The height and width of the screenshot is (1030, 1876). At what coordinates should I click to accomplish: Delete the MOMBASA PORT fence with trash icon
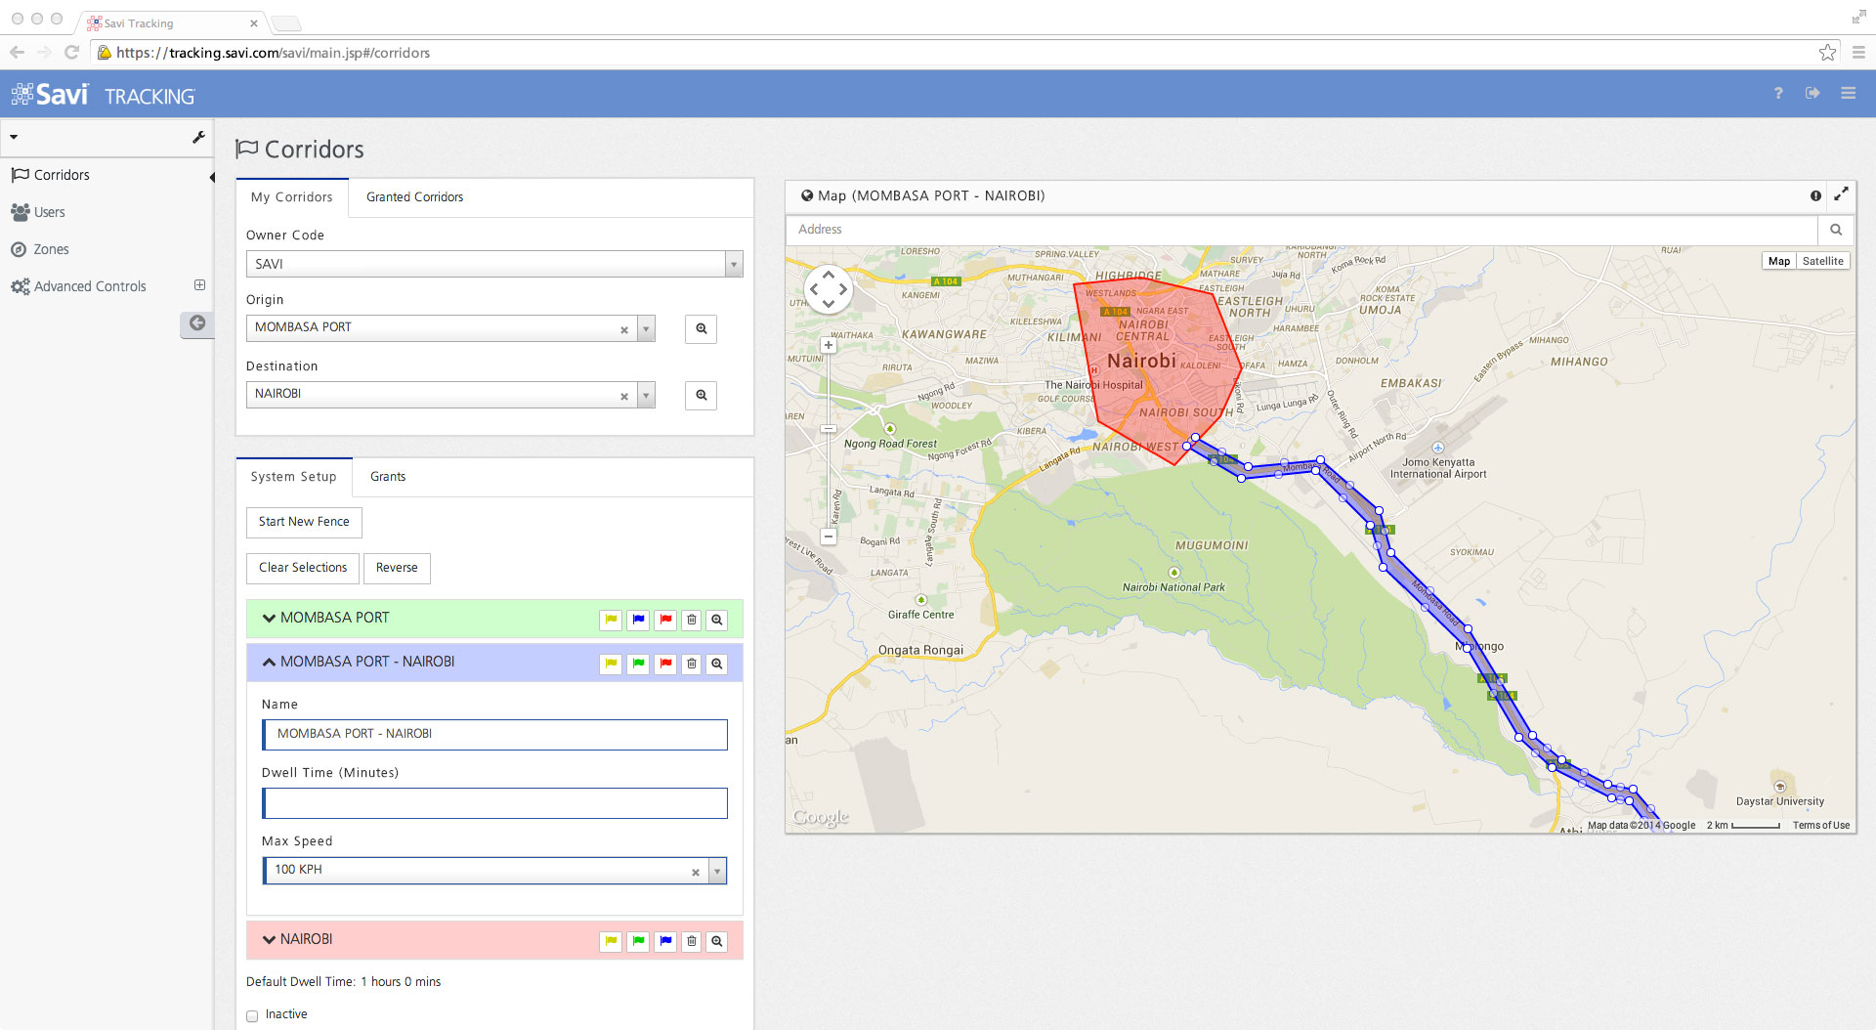click(x=692, y=620)
